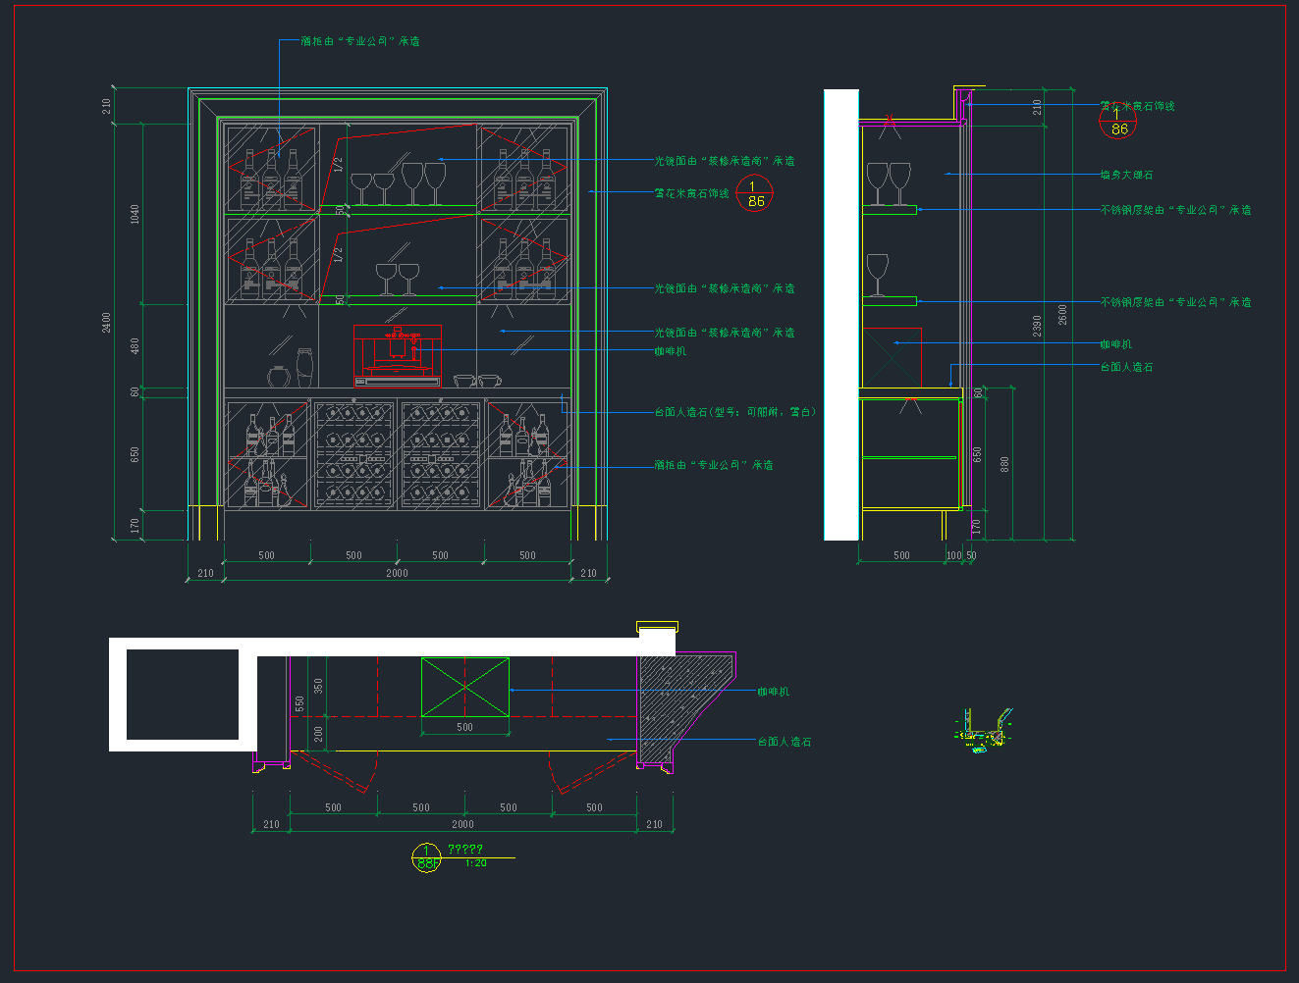Click the 1/86 detail callout beside elevation
This screenshot has width=1299, height=983.
tap(754, 193)
